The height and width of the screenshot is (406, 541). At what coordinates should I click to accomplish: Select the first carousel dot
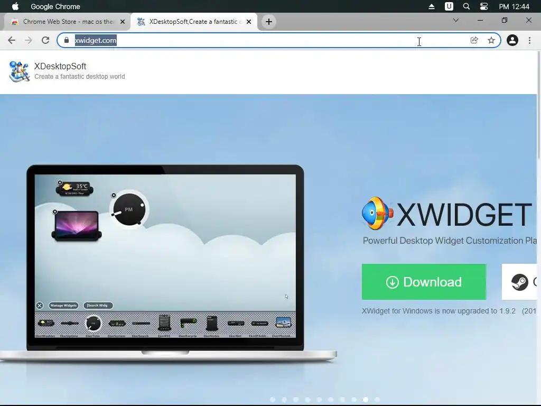click(273, 400)
